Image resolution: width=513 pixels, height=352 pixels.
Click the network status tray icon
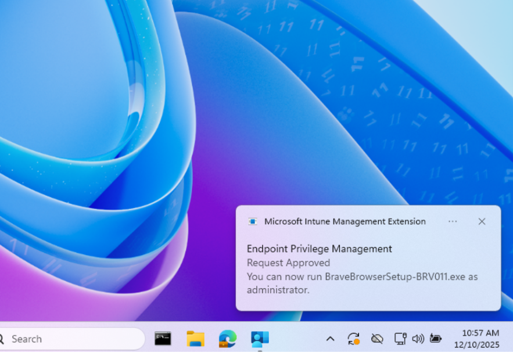pyautogui.click(x=400, y=339)
